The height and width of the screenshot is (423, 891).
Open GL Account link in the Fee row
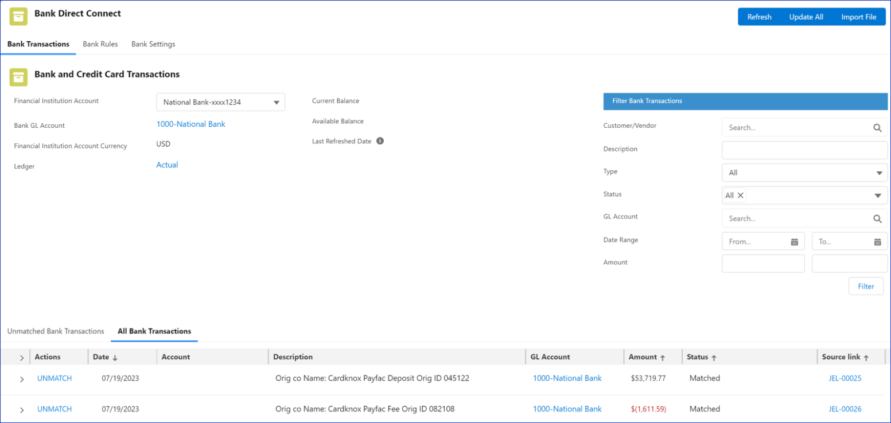coord(567,409)
